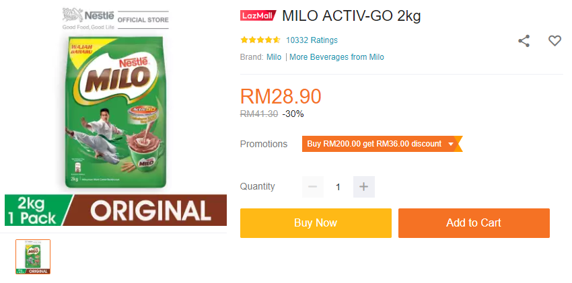Open More Beverages from Milo link
572x283 pixels.
click(x=336, y=57)
